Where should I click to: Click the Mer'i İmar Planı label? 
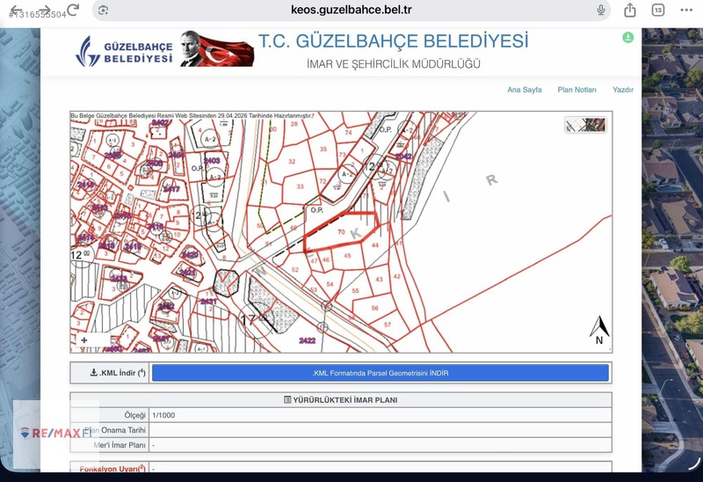pyautogui.click(x=120, y=445)
